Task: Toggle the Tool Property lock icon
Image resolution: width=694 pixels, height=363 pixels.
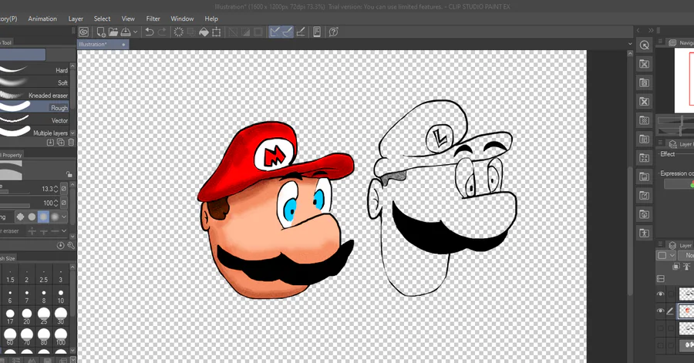Action: click(69, 174)
